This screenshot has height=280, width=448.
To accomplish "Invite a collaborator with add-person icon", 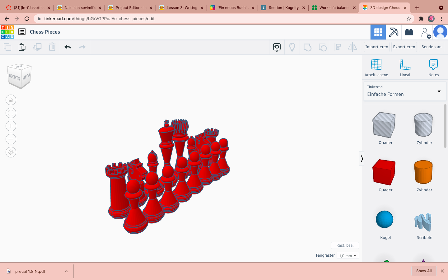I will [x=426, y=32].
